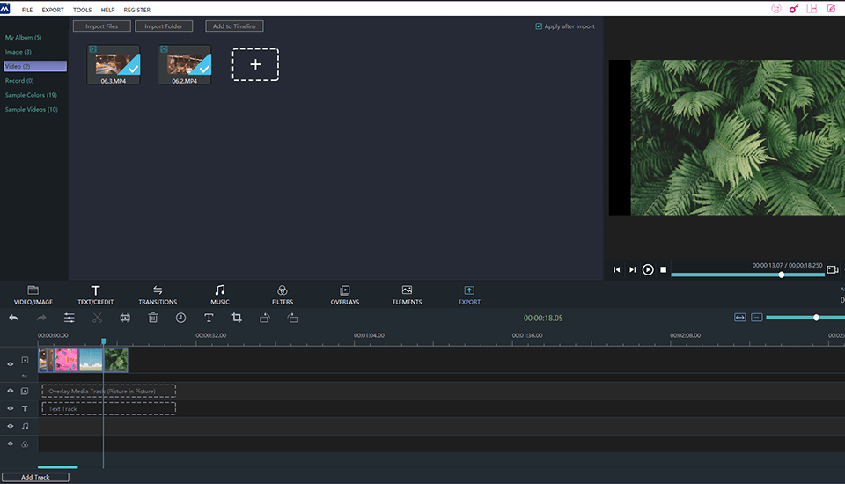This screenshot has width=845, height=484.
Task: Open the REGISTER menu
Action: pos(137,10)
